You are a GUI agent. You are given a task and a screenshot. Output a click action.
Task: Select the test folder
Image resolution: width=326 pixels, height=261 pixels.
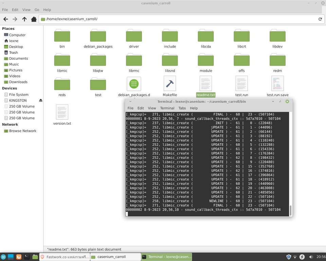point(98,87)
